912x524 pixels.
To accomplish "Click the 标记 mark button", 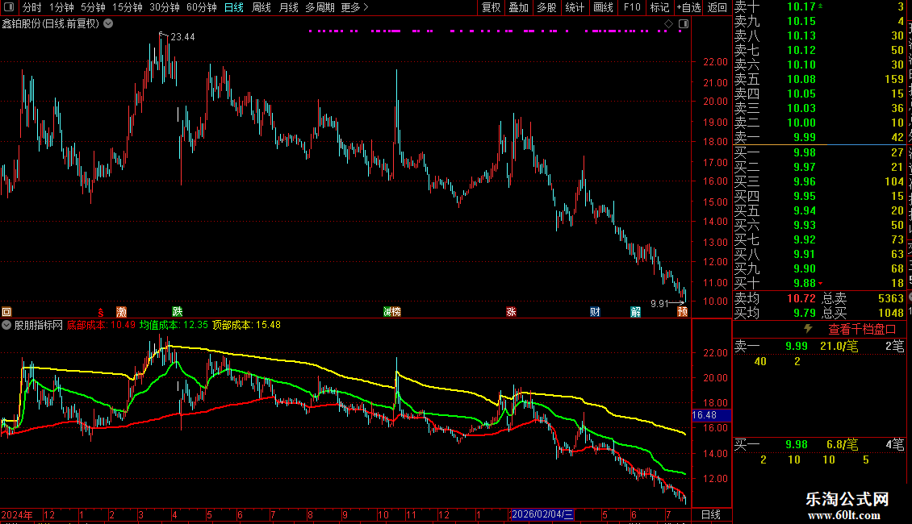I will pos(659,7).
